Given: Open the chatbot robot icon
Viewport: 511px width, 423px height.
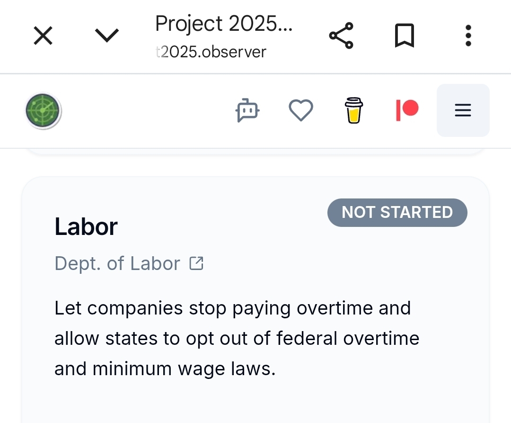Looking at the screenshot, I should point(247,111).
